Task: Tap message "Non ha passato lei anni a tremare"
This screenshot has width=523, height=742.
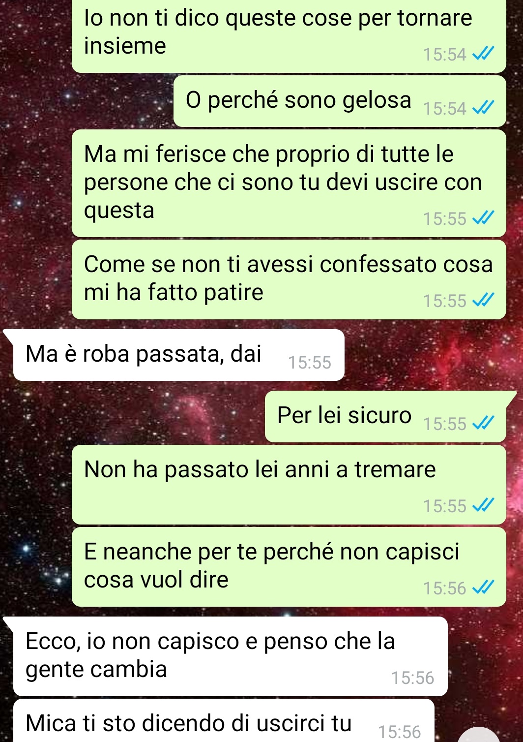Action: tap(289, 485)
